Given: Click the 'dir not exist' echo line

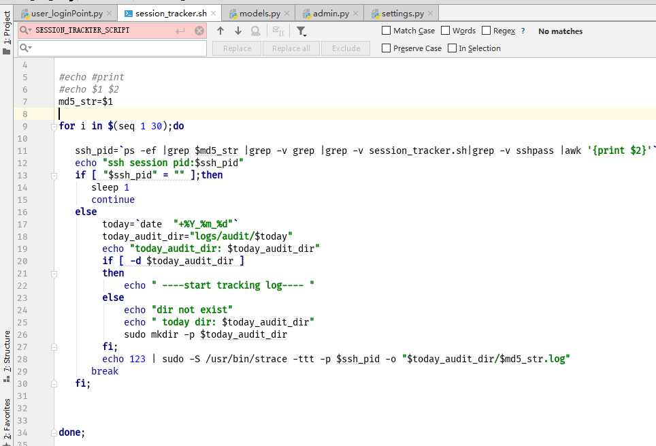Looking at the screenshot, I should tap(178, 310).
